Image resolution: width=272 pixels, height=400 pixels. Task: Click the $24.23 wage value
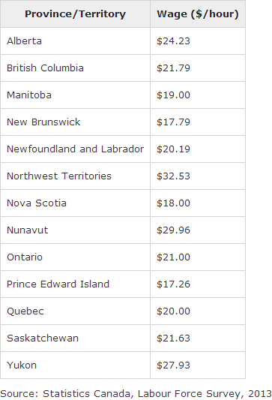173,41
